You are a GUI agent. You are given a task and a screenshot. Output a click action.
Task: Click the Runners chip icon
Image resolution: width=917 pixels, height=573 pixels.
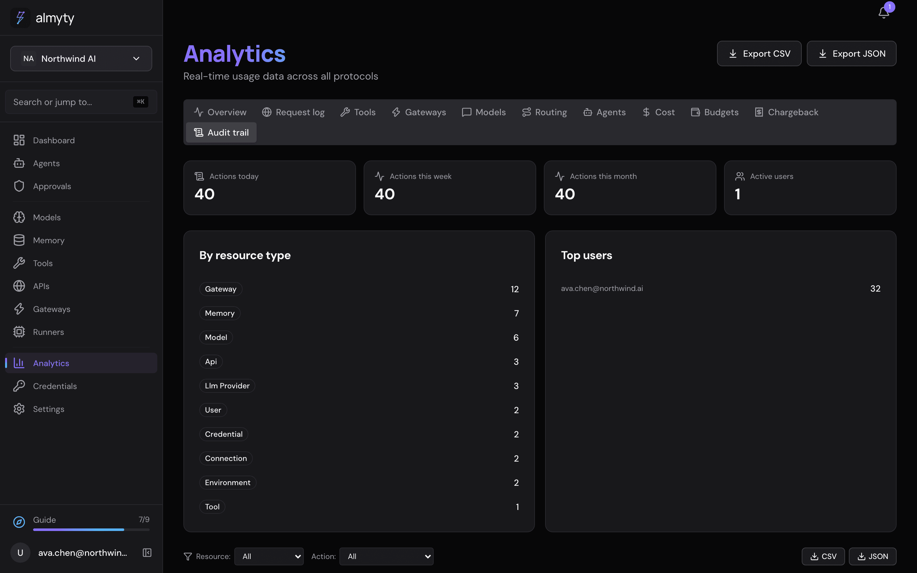click(x=19, y=332)
